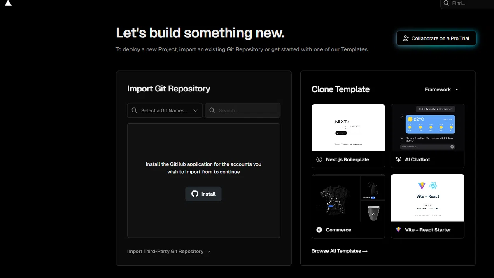This screenshot has width=494, height=278.
Task: Open Next.js Boilerplate template thumbnail
Action: [348, 128]
